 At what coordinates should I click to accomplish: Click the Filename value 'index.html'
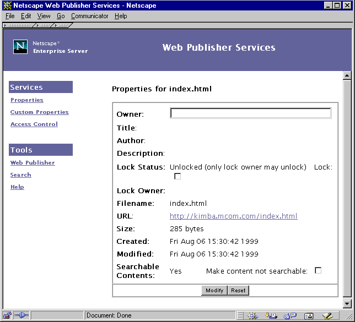coord(188,203)
